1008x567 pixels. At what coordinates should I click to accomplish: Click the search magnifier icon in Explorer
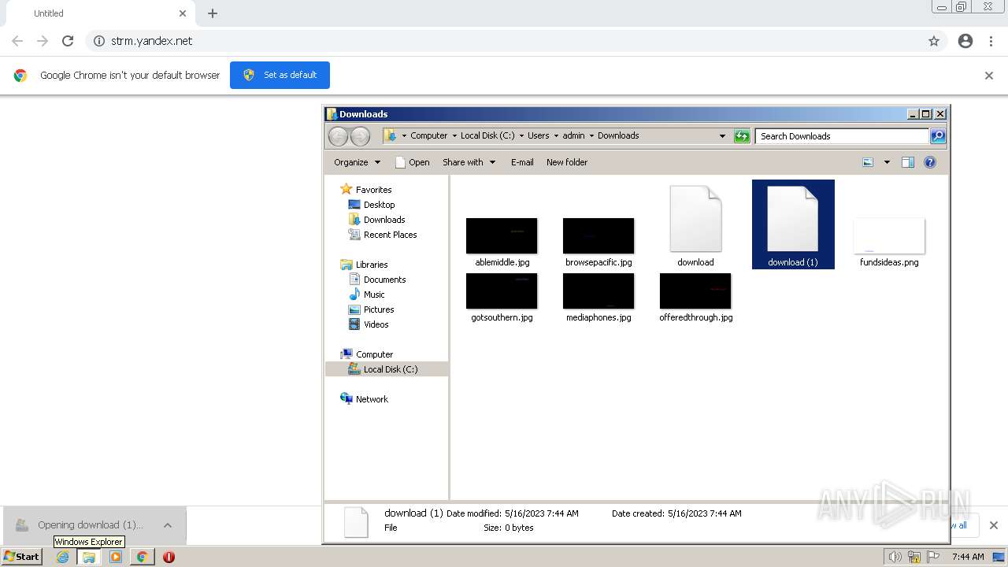(x=938, y=136)
